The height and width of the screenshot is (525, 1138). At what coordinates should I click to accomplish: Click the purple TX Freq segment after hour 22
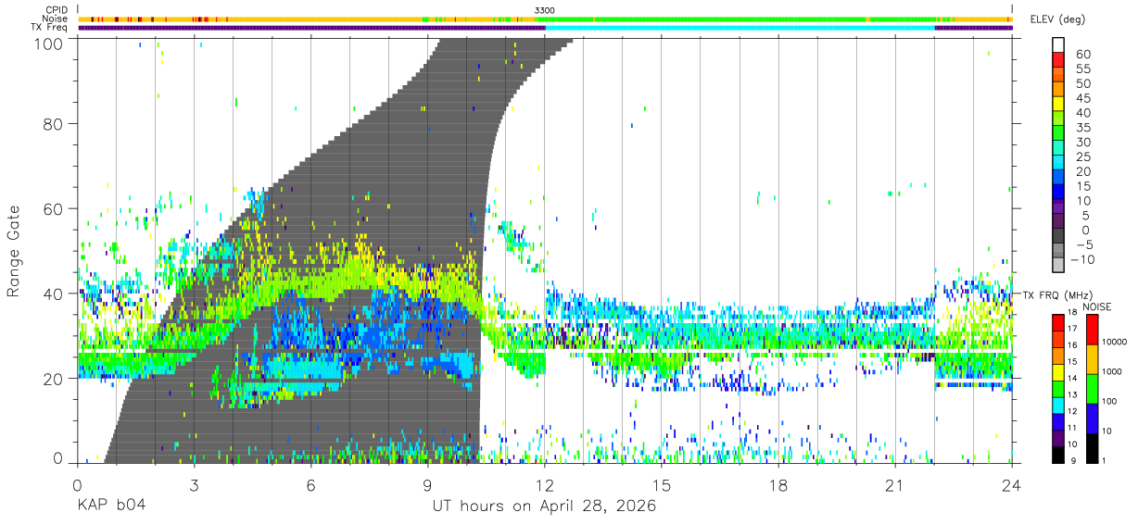(x=974, y=28)
